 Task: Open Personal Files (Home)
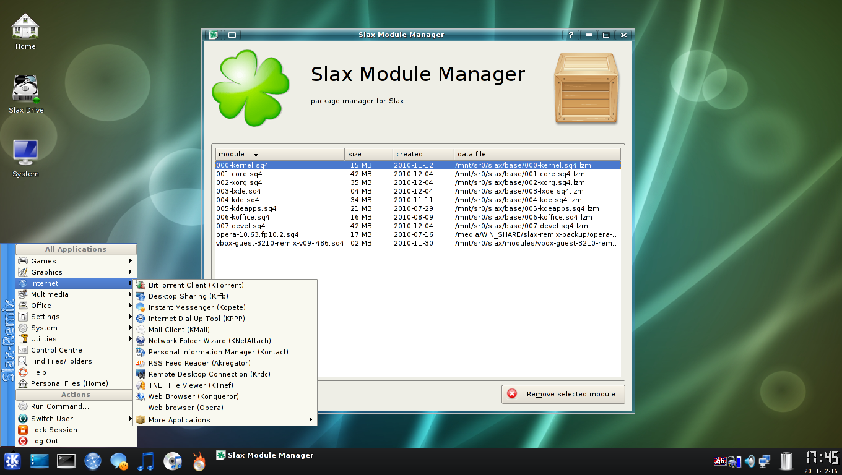[x=76, y=383]
